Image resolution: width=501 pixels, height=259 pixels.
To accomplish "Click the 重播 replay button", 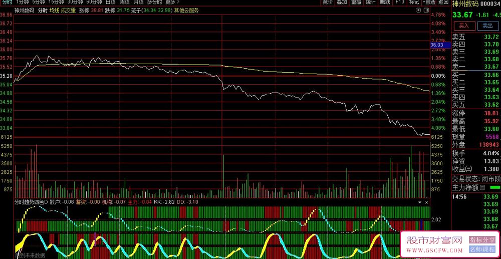I will 356,2.
